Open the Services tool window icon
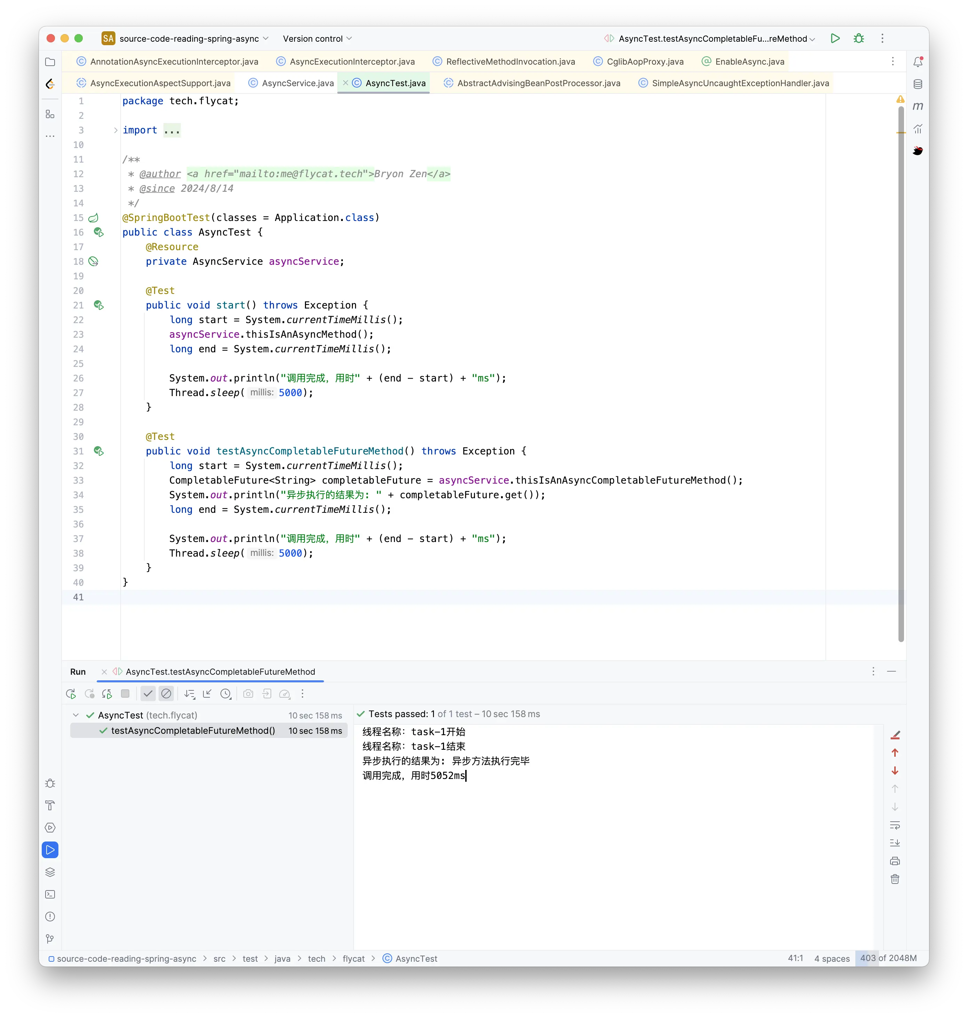Screen dimensions: 968x1018 pyautogui.click(x=50, y=828)
